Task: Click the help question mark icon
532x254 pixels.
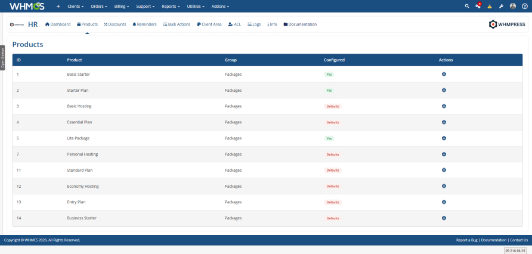Action: point(524,6)
